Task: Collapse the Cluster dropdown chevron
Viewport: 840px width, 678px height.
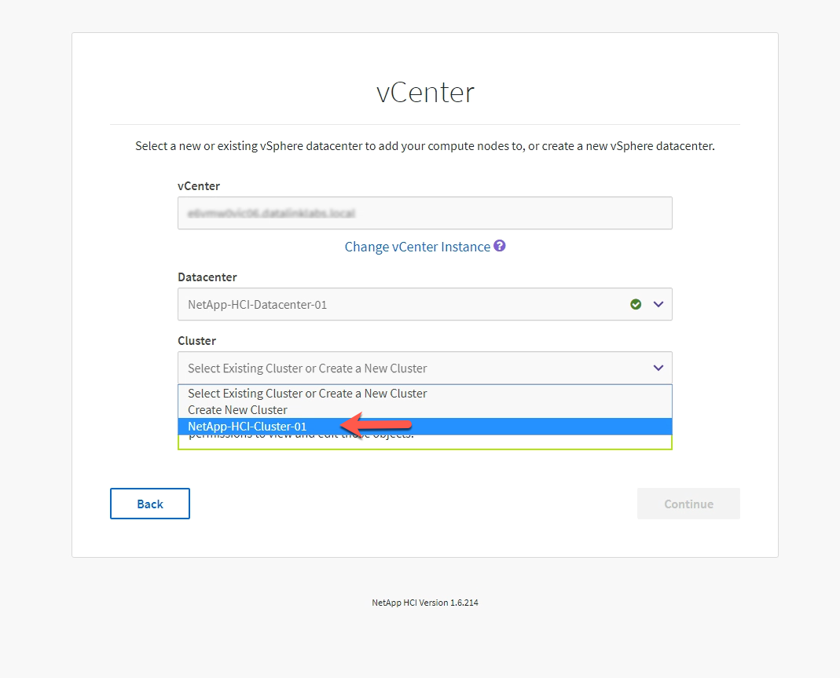Action: pos(658,368)
